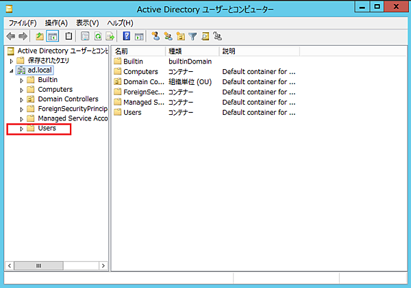Click the green Refresh toolbar icon
Image resolution: width=411 pixels, height=288 pixels.
(98, 36)
